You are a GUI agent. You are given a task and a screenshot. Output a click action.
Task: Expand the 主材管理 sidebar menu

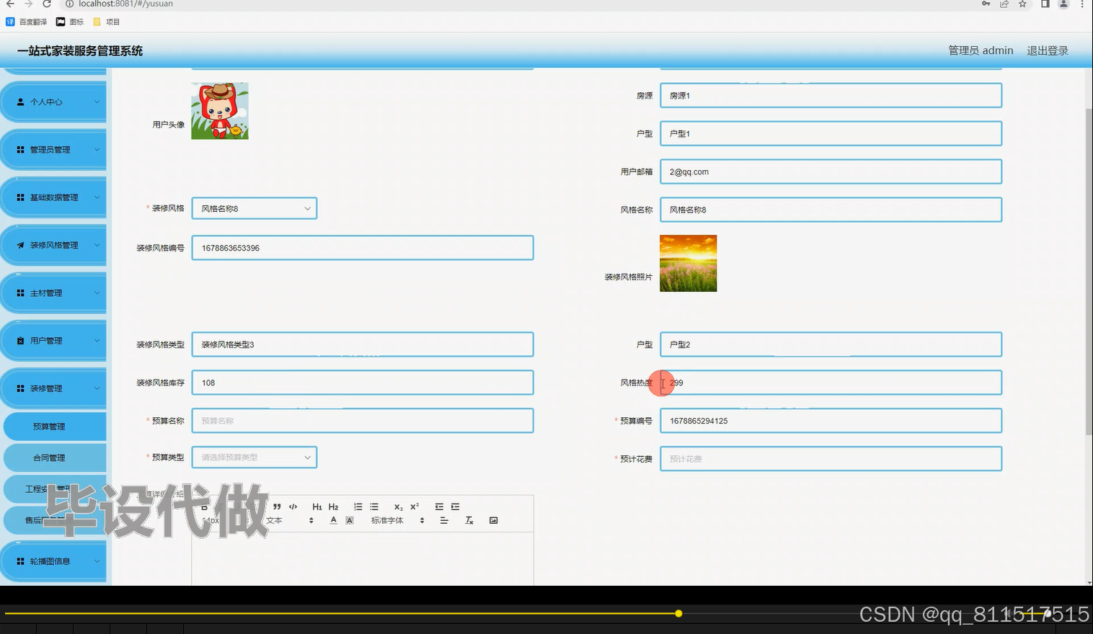53,293
